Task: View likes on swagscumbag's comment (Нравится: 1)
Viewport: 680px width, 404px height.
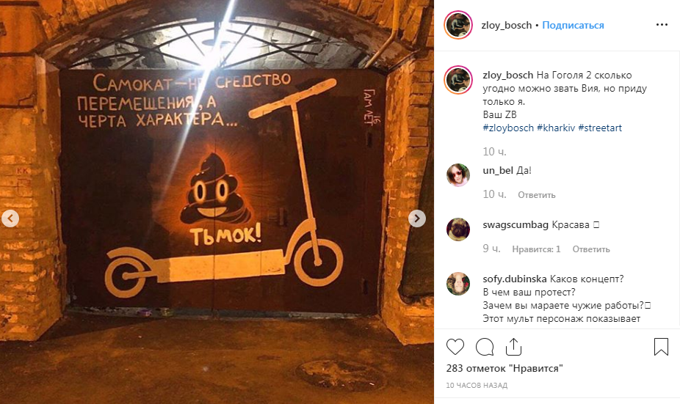Action: [536, 249]
